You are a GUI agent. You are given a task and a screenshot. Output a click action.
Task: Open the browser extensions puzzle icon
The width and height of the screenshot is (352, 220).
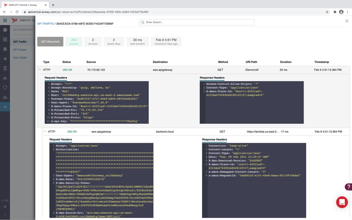[x=335, y=12]
